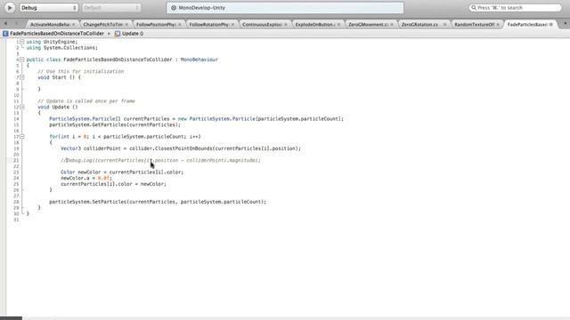Collapse the for loop fold at line 17

point(22,137)
